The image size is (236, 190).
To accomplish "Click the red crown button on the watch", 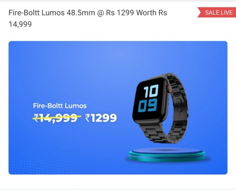I will coord(170,89).
